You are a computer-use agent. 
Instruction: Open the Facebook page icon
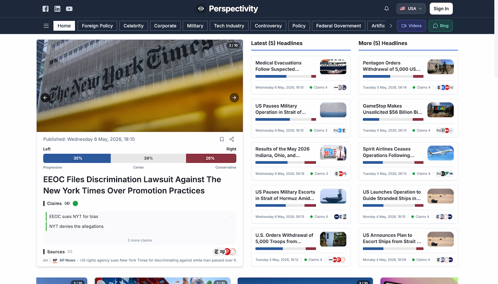46,9
